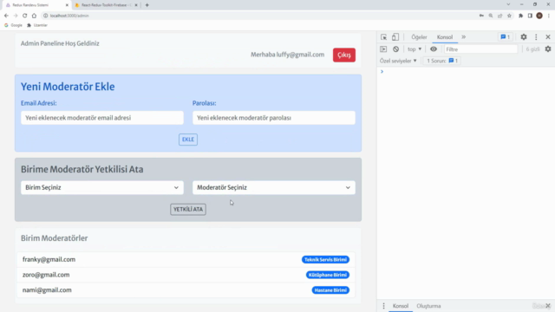Viewport: 555px width, 312px height.
Task: Close the Redux Randevu Sistemi tab
Action: tap(67, 5)
